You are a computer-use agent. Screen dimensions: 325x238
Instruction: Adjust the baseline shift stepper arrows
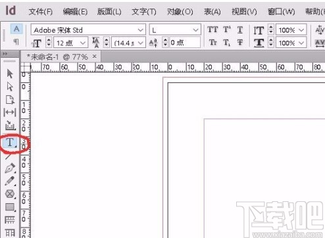tap(165, 42)
